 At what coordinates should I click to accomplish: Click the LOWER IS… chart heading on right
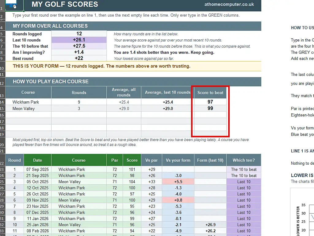[302, 175]
